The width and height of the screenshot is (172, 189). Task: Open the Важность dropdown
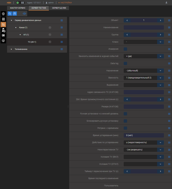tap(160, 78)
